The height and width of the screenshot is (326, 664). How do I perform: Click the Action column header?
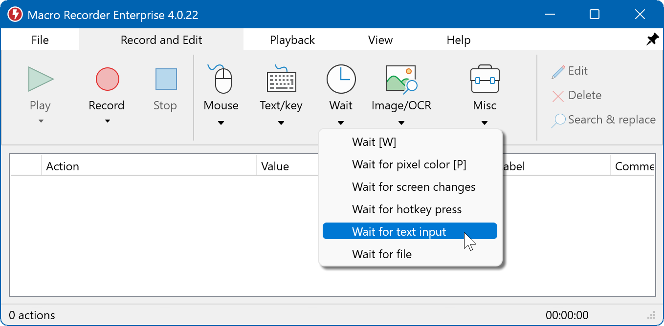[x=147, y=166]
